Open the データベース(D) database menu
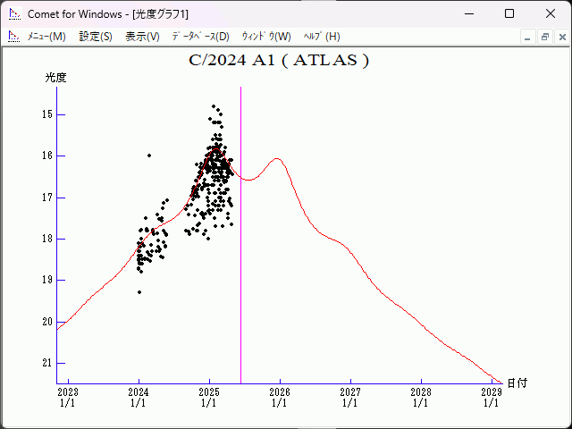This screenshot has width=572, height=429. 200,37
